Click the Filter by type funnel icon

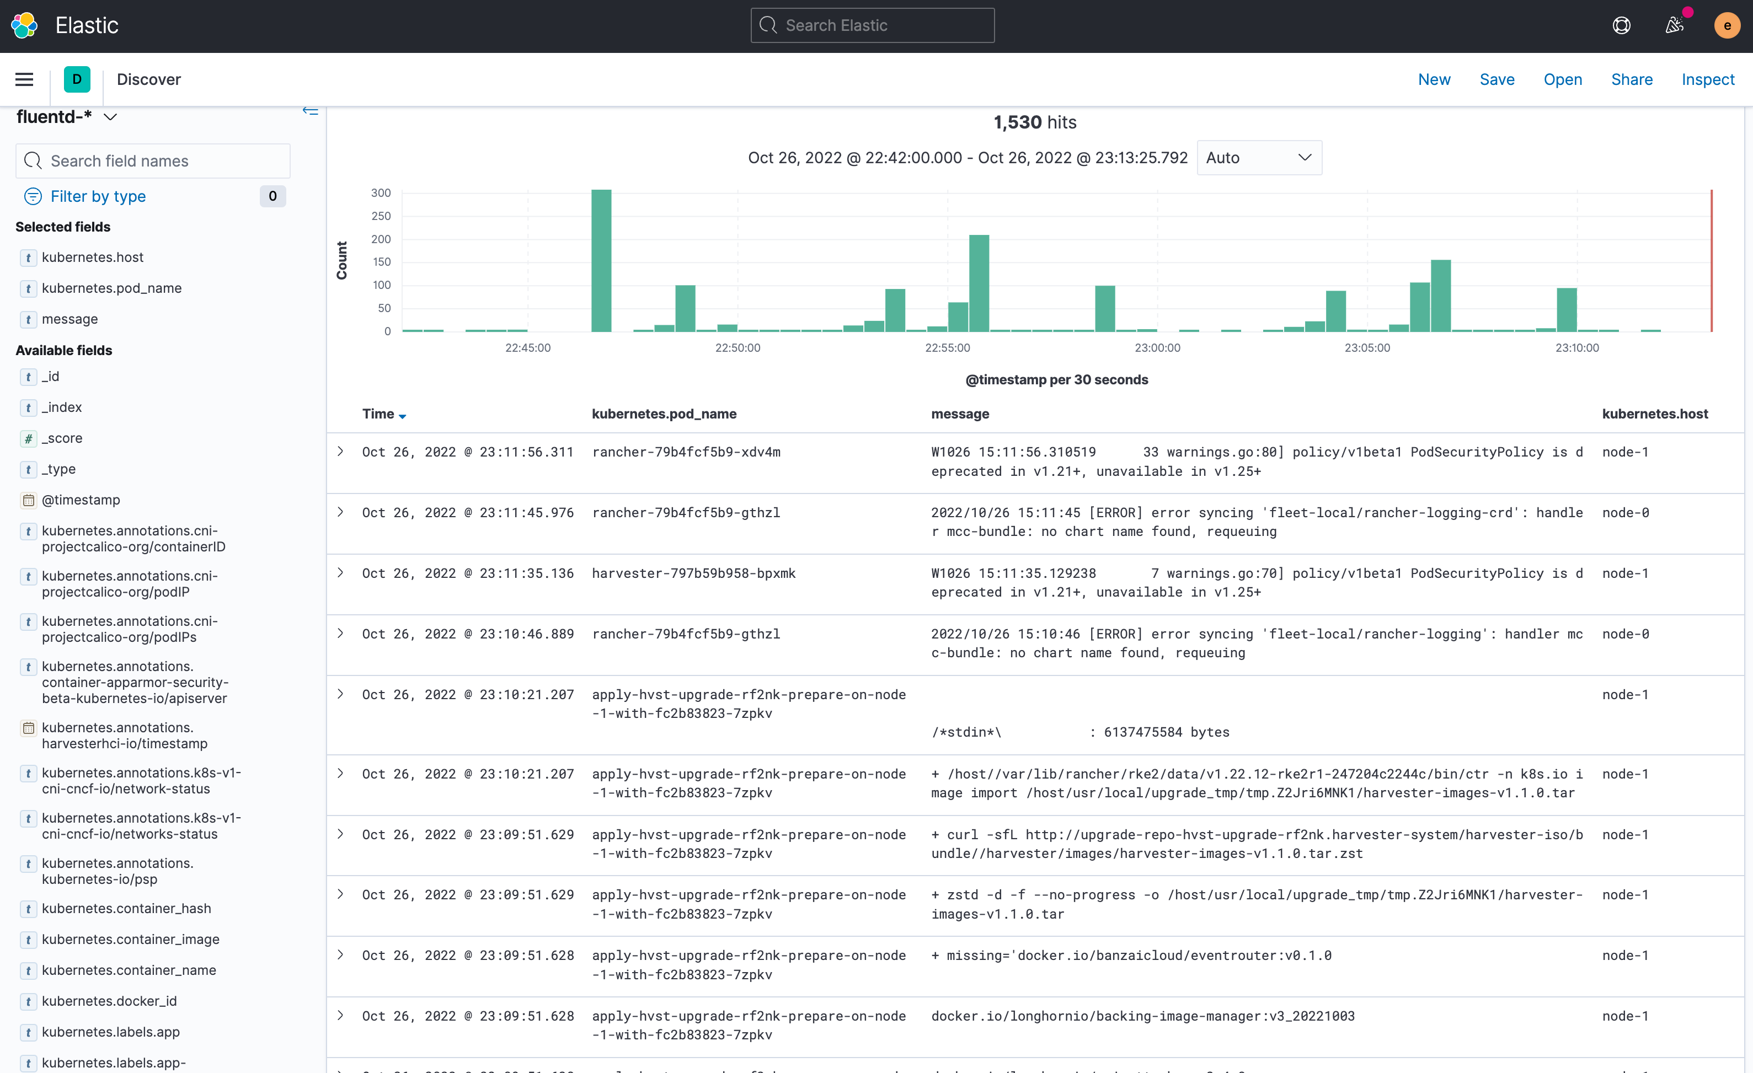coord(33,196)
